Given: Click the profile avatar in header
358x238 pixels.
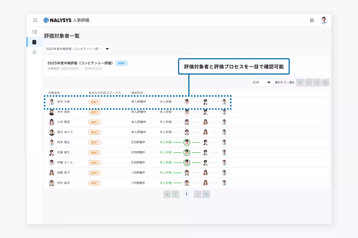Looking at the screenshot, I should 323,20.
